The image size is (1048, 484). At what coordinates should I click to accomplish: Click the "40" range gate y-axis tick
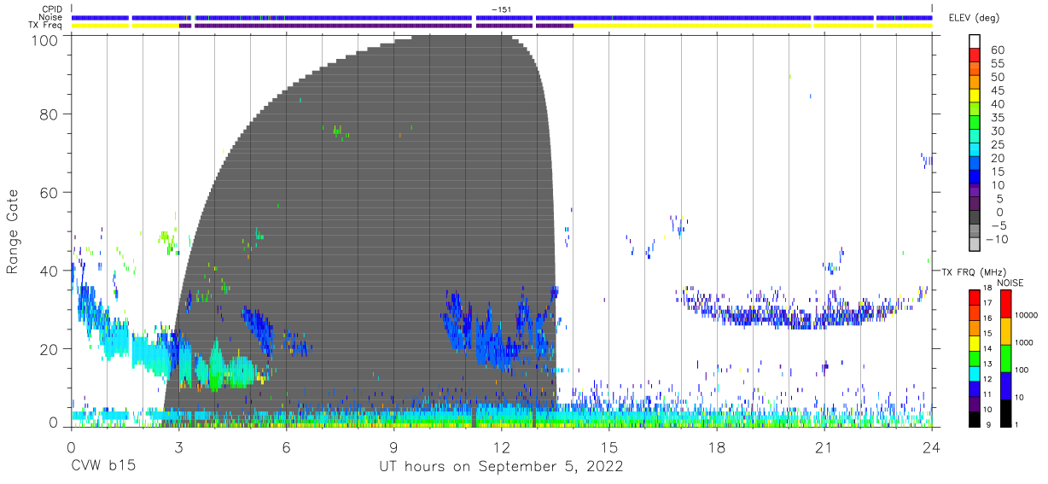click(x=49, y=271)
